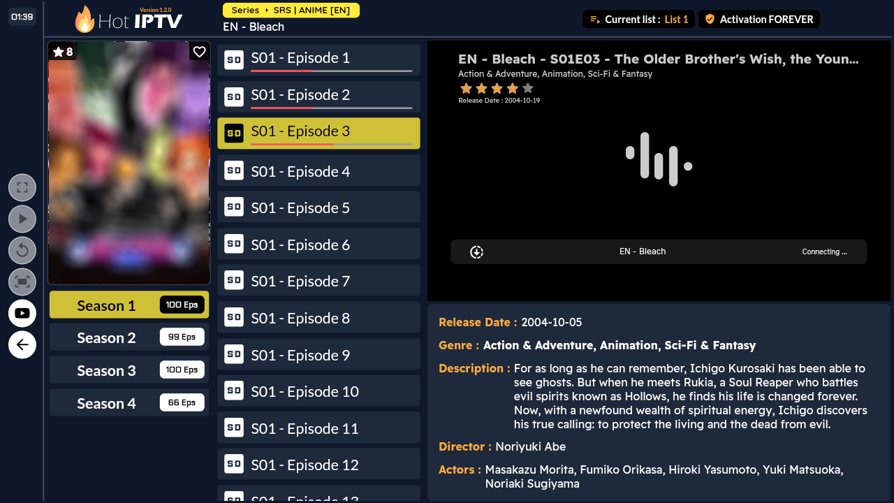The image size is (894, 503).
Task: Go back using the left arrow icon
Action: (x=22, y=344)
